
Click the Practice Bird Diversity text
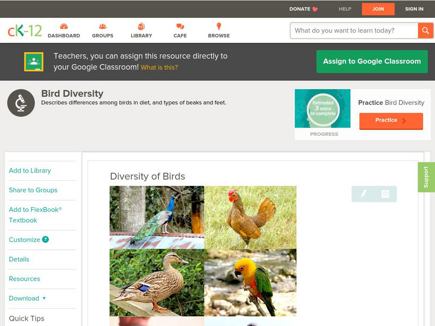[391, 103]
